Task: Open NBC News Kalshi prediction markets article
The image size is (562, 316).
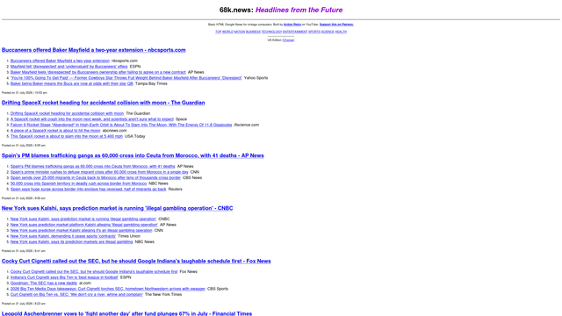Action: pos(71,242)
